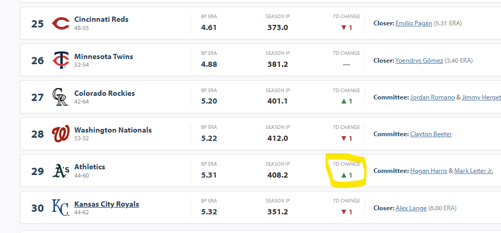Click the Reds 4.61 BP ERA value
501x233 pixels.
pos(209,27)
